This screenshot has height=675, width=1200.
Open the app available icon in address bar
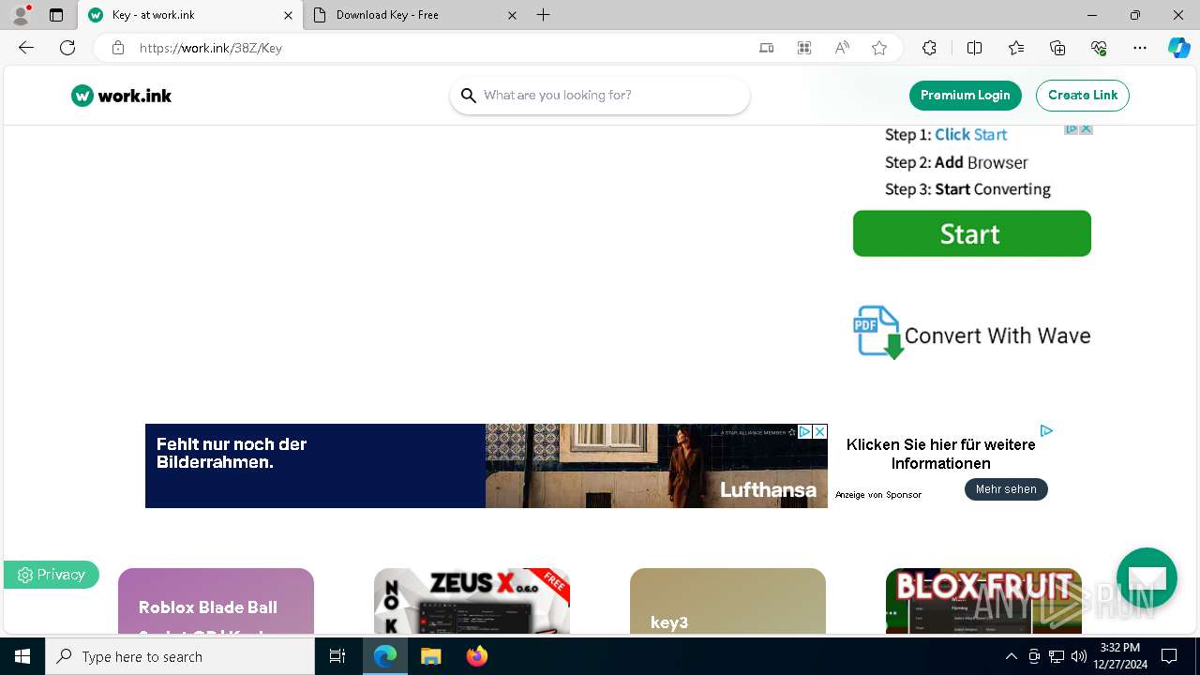pyautogui.click(x=767, y=48)
